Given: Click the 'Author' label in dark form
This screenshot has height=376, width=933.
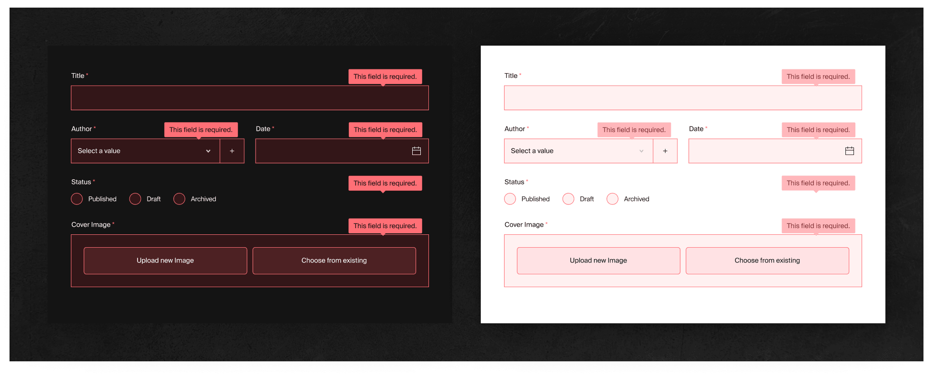Looking at the screenshot, I should pyautogui.click(x=81, y=129).
